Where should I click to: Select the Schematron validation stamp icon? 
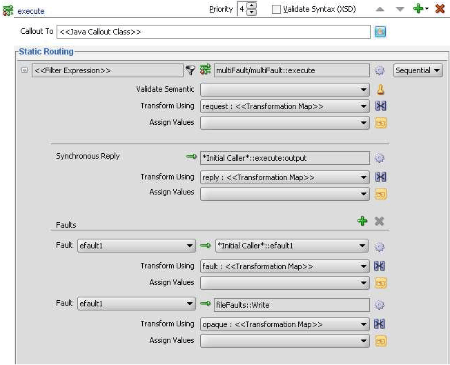tap(380, 90)
